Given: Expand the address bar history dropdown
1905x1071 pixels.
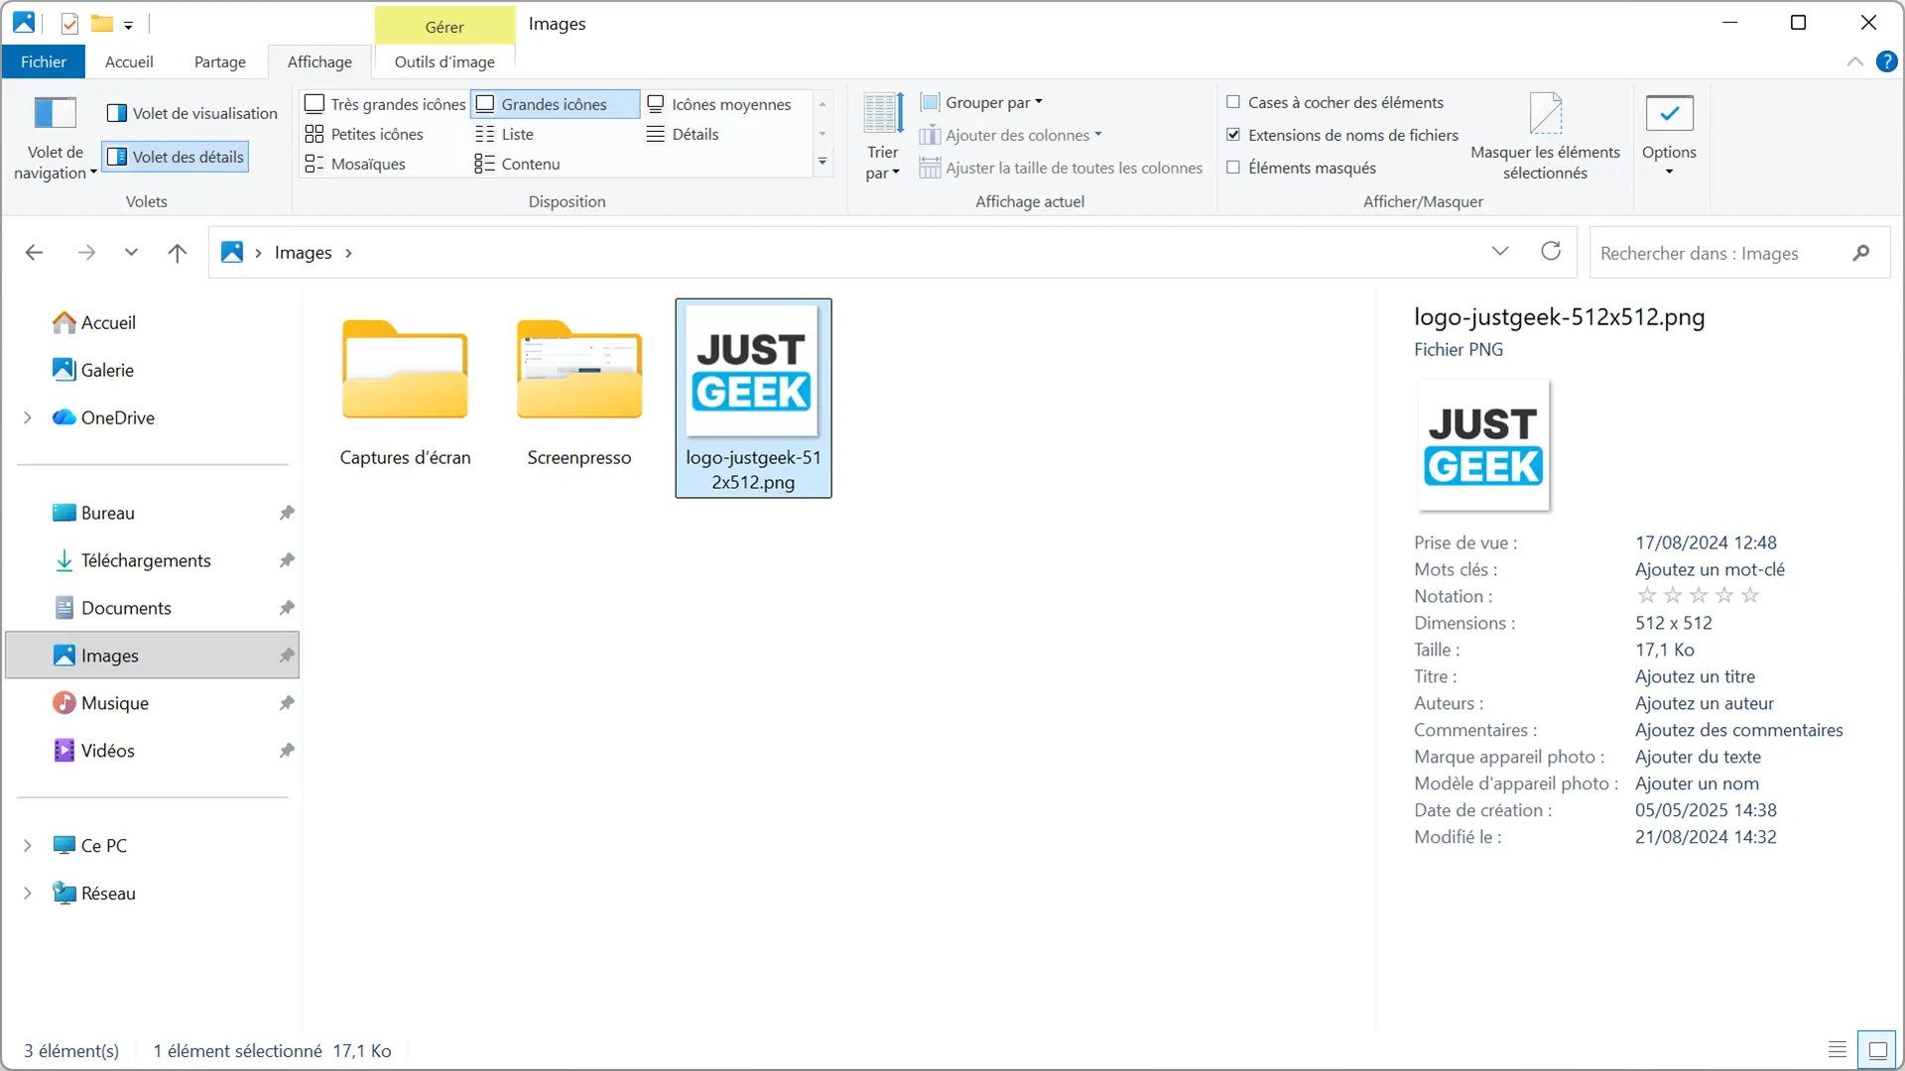Looking at the screenshot, I should (x=1500, y=251).
